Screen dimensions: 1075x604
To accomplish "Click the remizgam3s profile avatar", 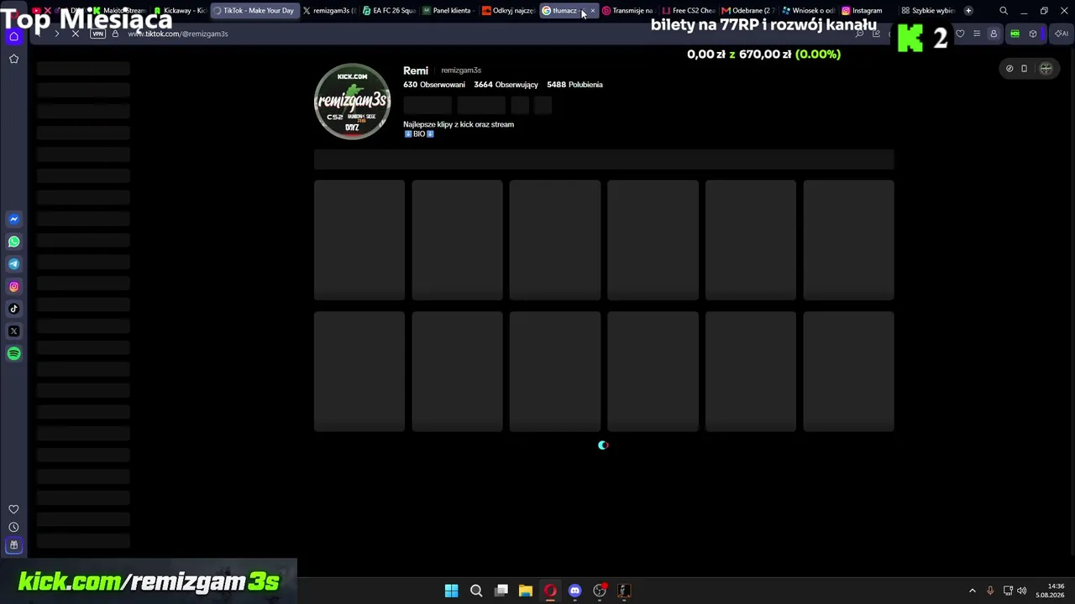I will tap(352, 102).
